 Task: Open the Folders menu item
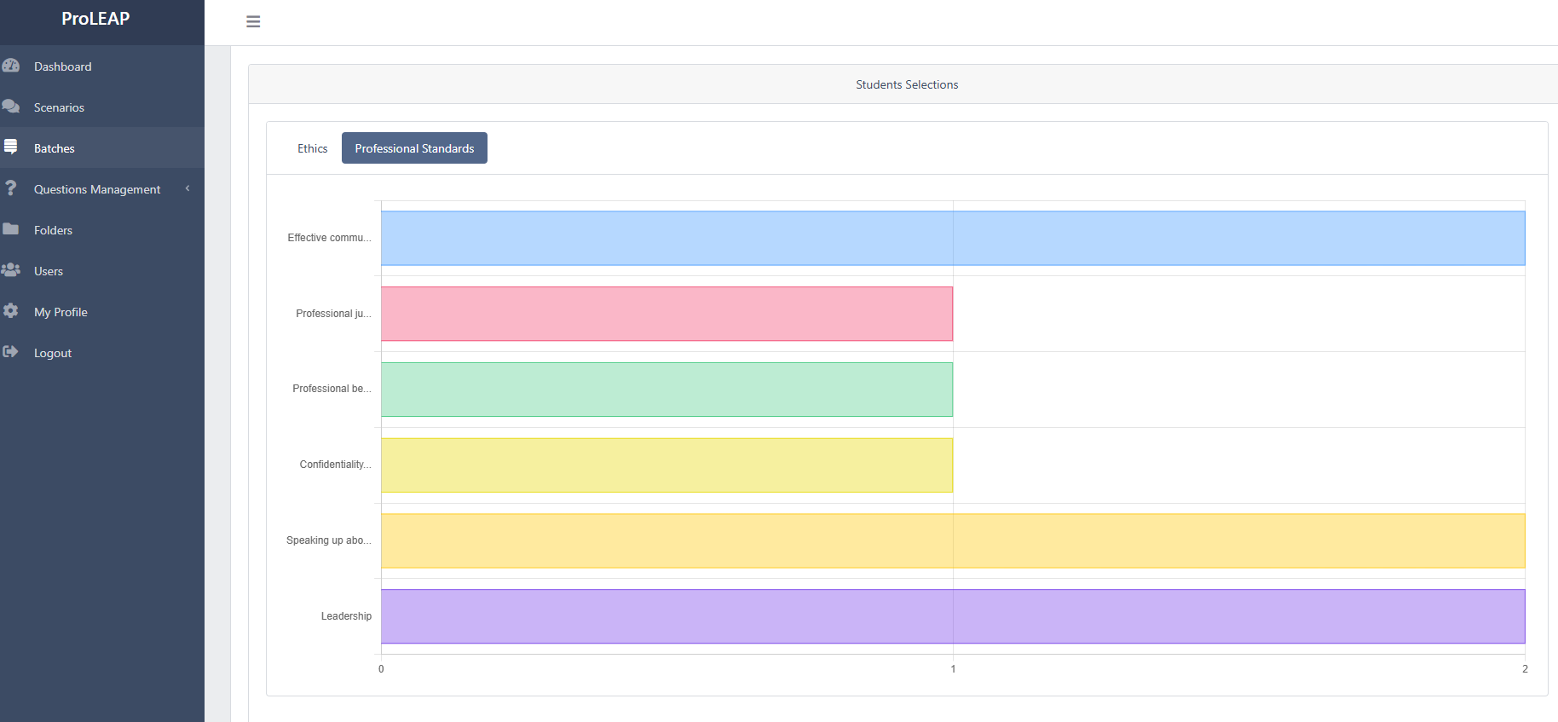pos(102,230)
